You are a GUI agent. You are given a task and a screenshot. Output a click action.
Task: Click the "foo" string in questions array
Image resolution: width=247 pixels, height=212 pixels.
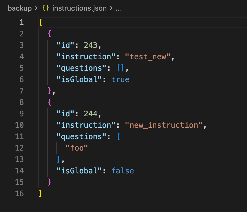(77, 148)
